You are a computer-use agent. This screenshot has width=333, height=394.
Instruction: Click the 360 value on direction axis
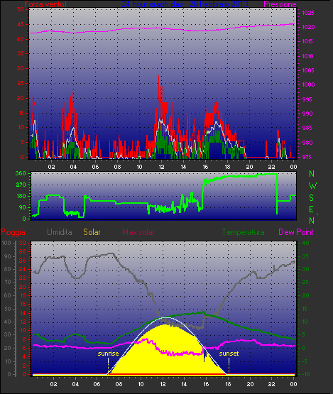[21, 173]
